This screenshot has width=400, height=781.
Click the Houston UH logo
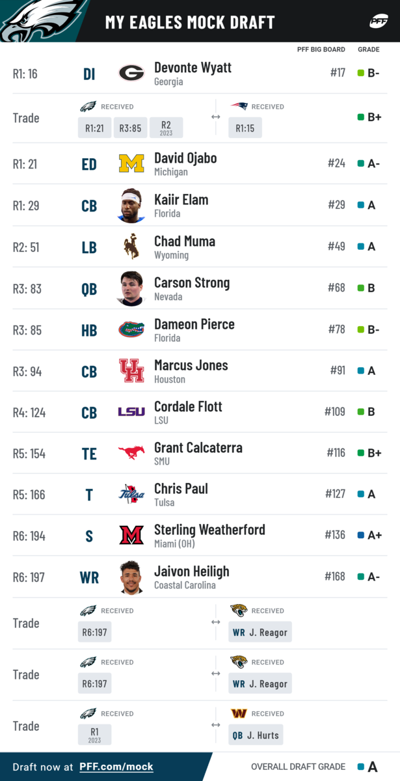[x=131, y=370]
